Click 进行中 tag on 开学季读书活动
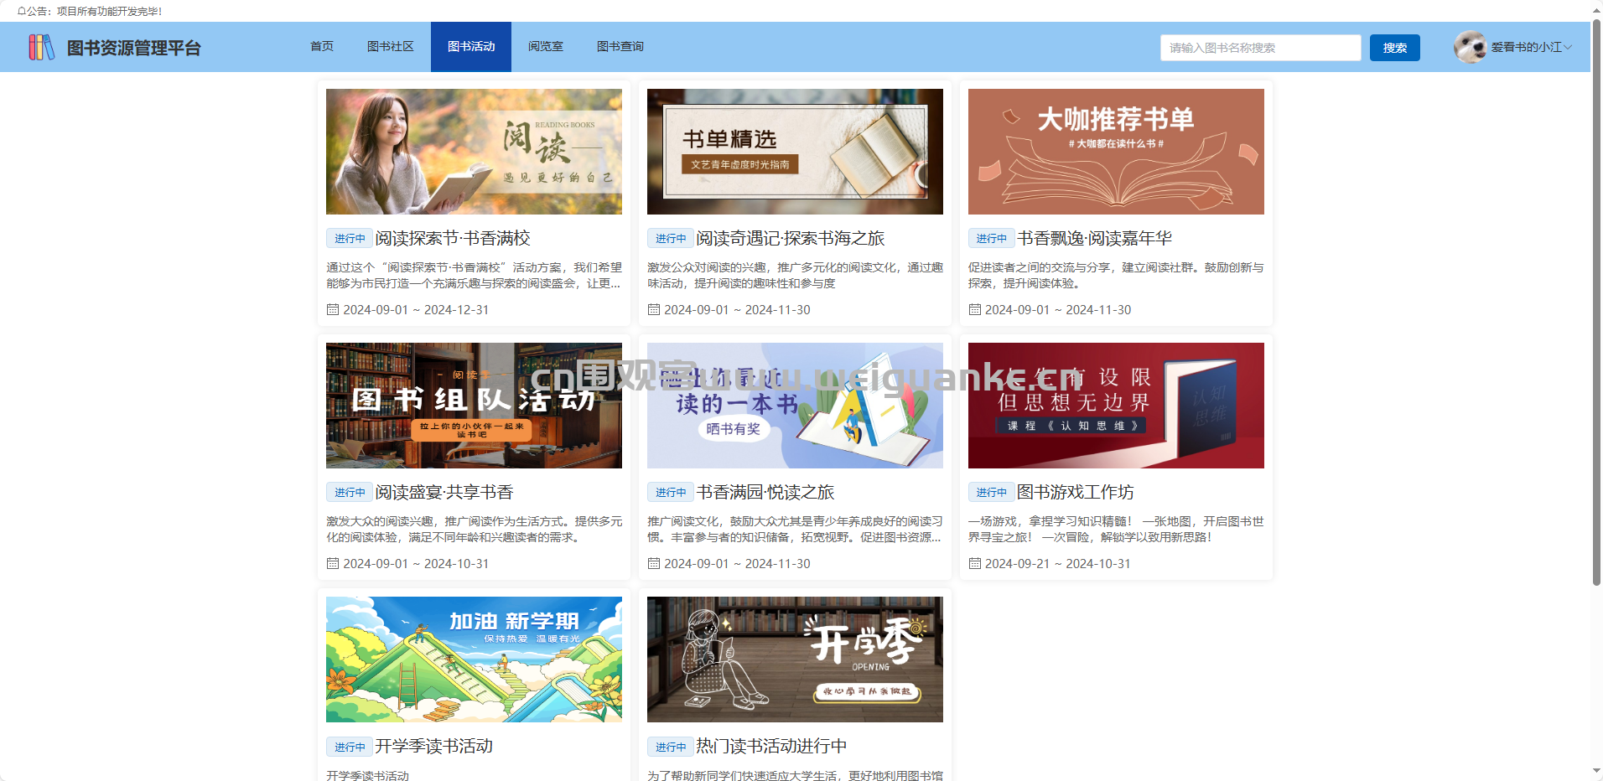This screenshot has height=781, width=1603. pos(350,747)
